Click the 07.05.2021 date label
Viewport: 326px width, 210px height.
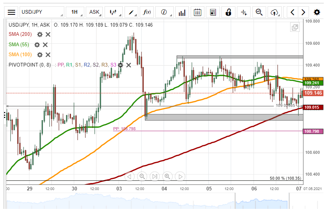click(x=312, y=189)
